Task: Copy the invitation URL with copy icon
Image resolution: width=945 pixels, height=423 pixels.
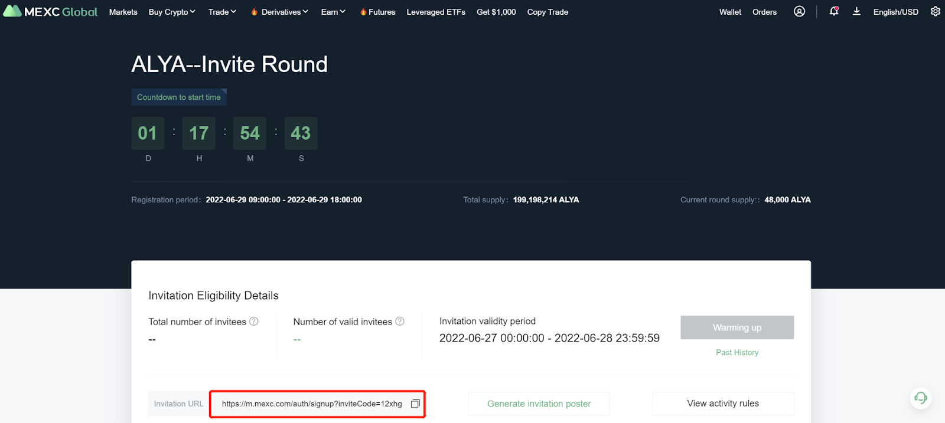Action: (x=415, y=404)
